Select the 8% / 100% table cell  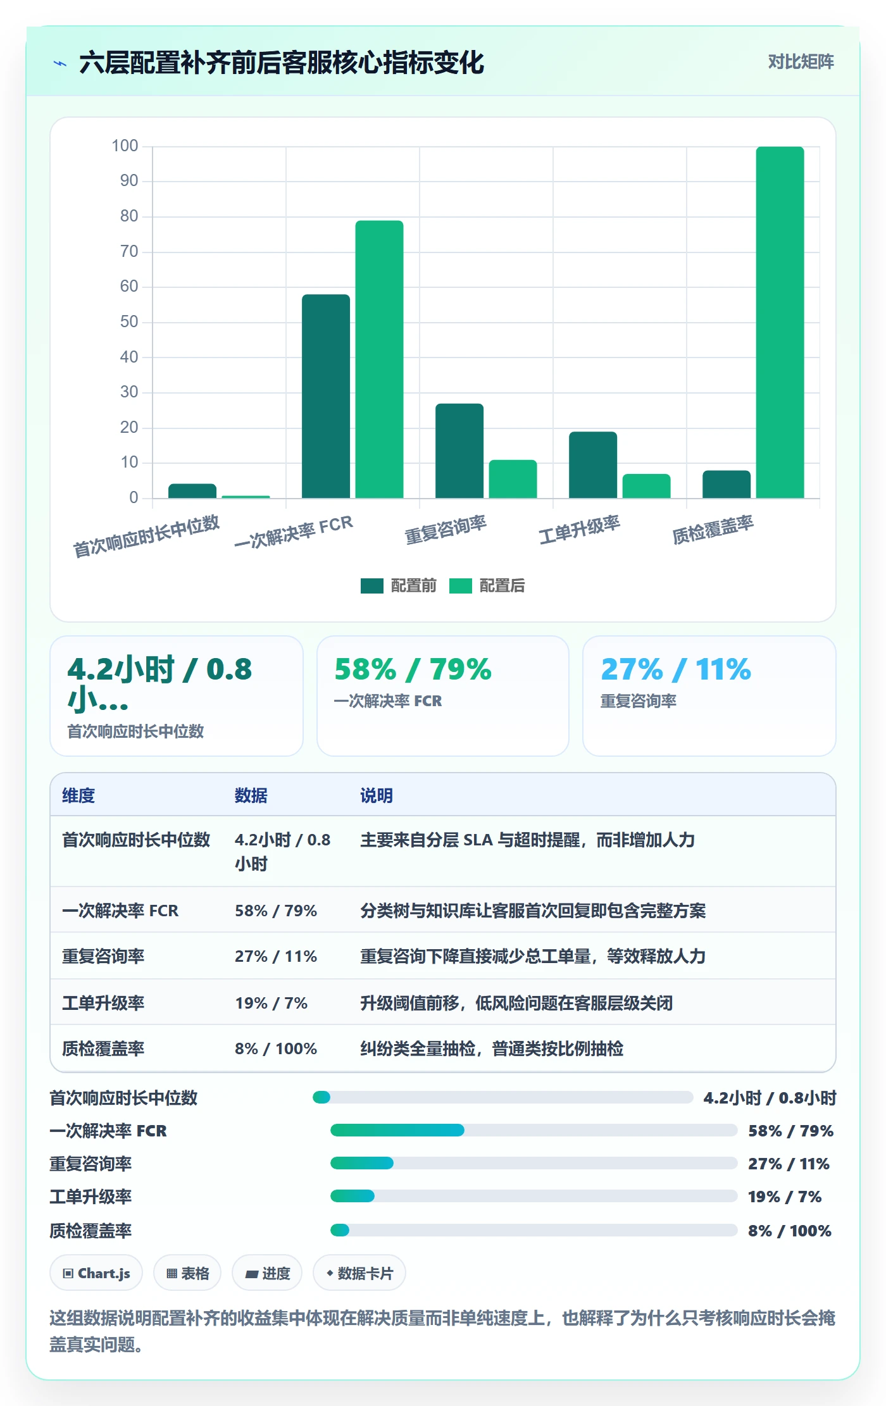(x=276, y=1048)
